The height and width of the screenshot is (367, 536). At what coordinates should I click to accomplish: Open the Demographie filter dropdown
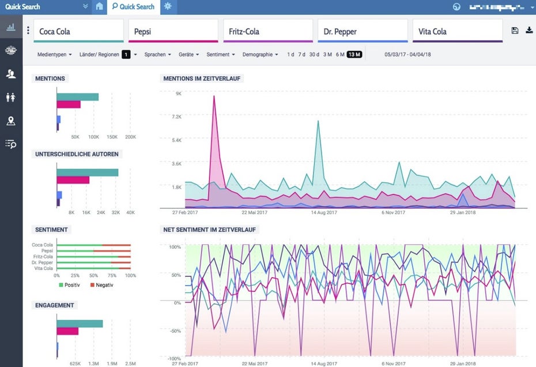tap(260, 54)
